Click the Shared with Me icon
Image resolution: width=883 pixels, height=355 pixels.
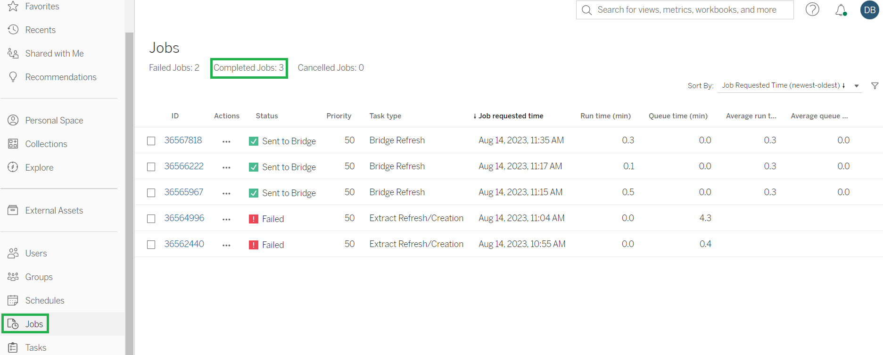click(13, 53)
